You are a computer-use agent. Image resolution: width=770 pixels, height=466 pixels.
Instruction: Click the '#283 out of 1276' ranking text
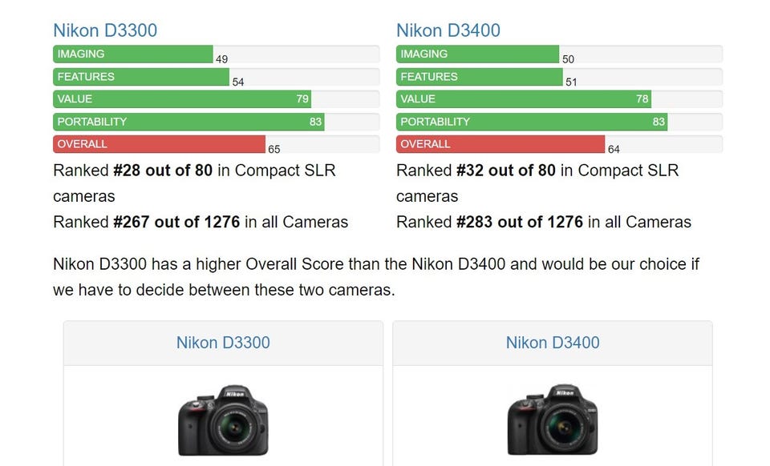(x=520, y=222)
